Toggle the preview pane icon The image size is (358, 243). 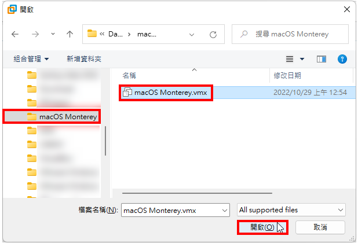(x=322, y=59)
